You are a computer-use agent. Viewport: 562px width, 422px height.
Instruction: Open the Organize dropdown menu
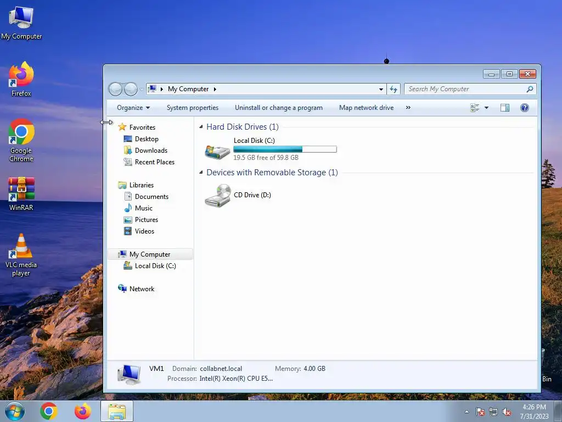(x=133, y=108)
